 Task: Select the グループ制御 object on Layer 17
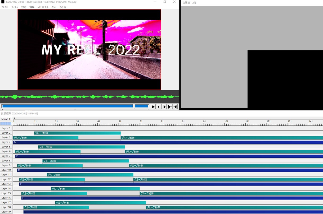click(101, 203)
